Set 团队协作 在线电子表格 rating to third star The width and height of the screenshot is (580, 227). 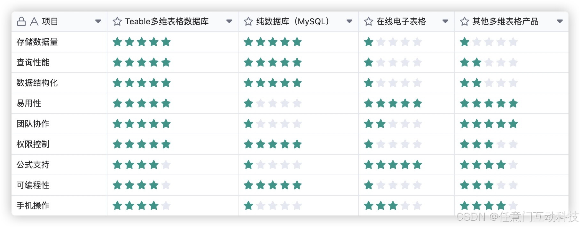(x=393, y=124)
